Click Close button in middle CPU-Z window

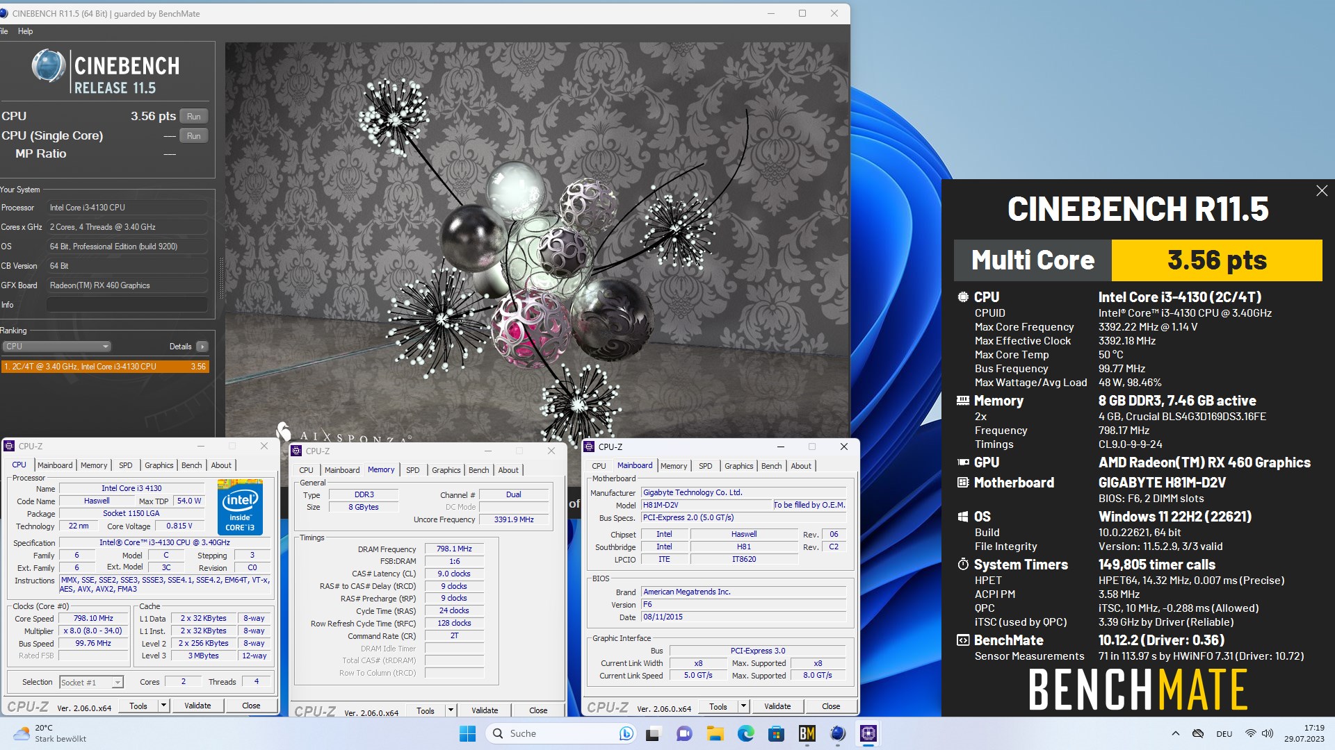coord(538,710)
